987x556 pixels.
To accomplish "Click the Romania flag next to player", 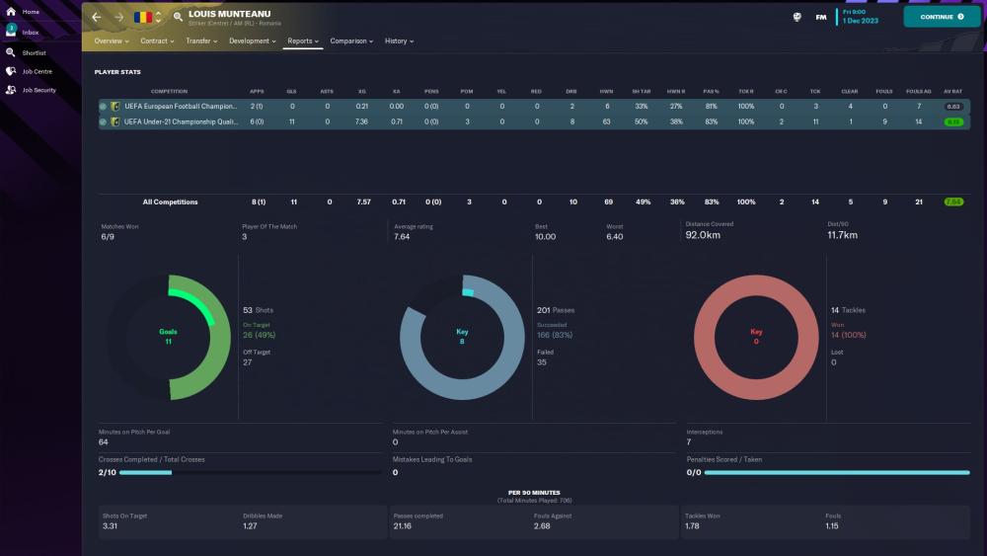I will [x=143, y=17].
